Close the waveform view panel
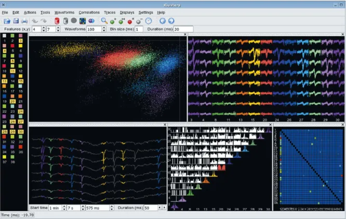The width and height of the screenshot is (346, 219). point(343,34)
